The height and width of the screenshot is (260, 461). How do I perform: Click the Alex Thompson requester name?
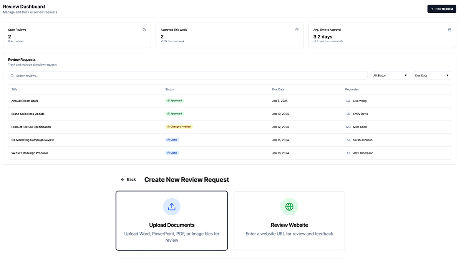(x=363, y=153)
